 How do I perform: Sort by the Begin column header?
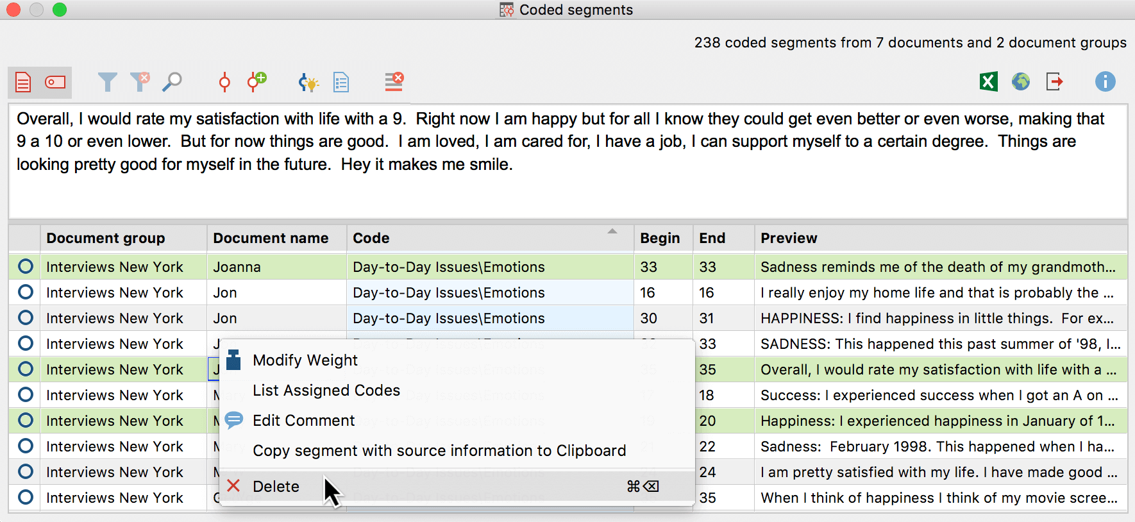point(660,238)
